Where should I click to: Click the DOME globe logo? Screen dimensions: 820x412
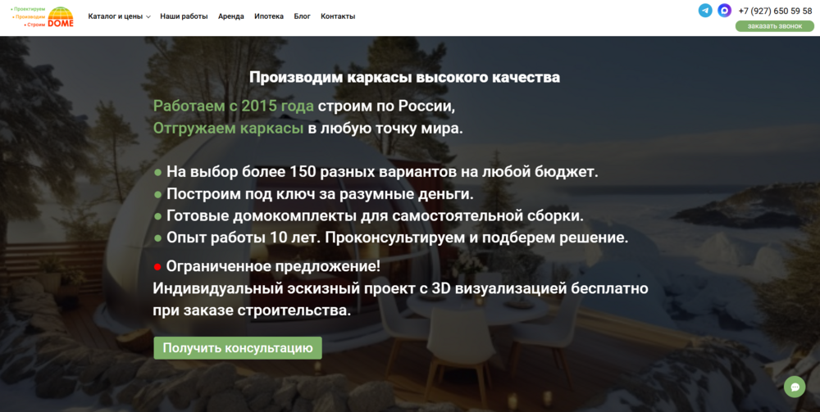(x=61, y=16)
